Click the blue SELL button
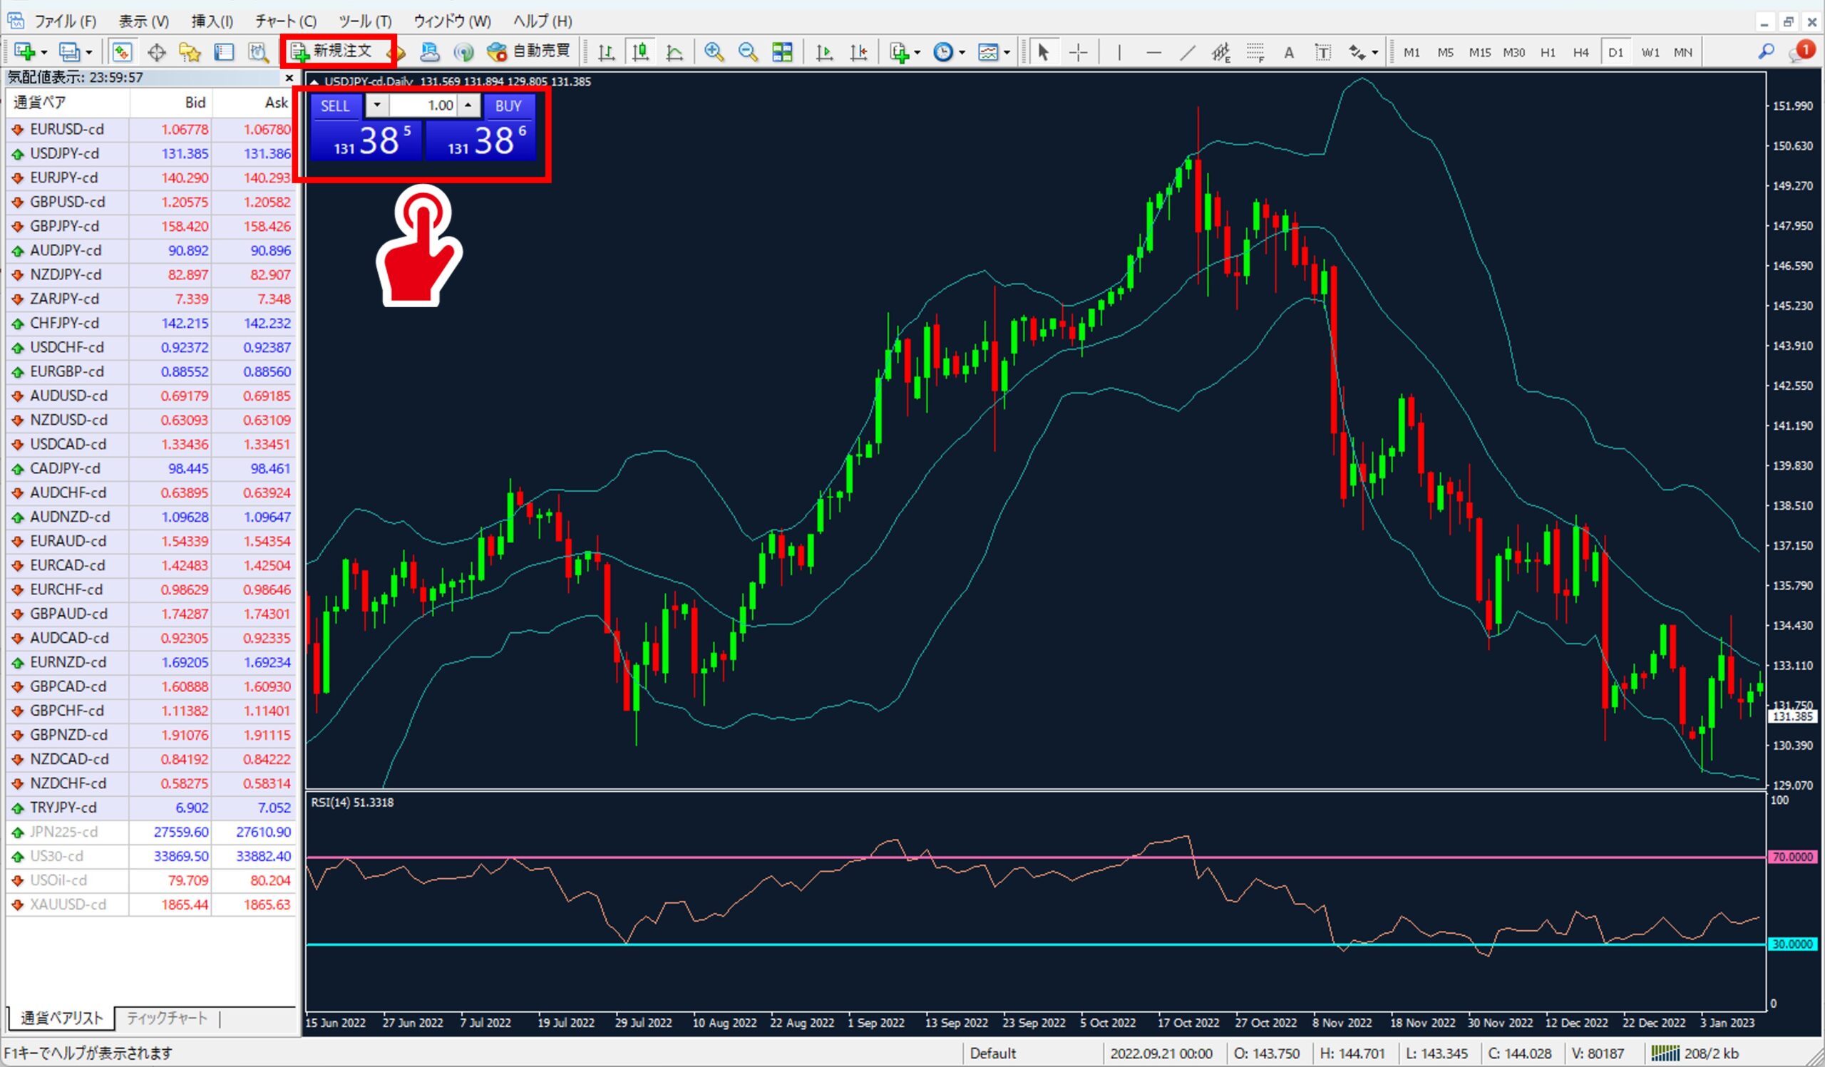Viewport: 1825px width, 1067px height. click(334, 105)
